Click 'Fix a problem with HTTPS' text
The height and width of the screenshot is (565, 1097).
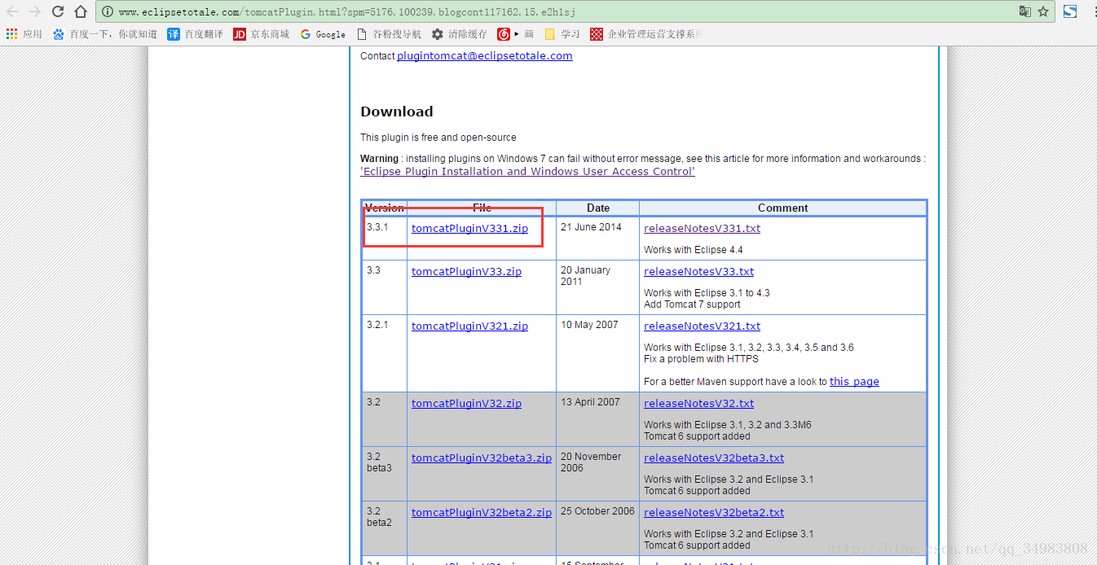(701, 359)
